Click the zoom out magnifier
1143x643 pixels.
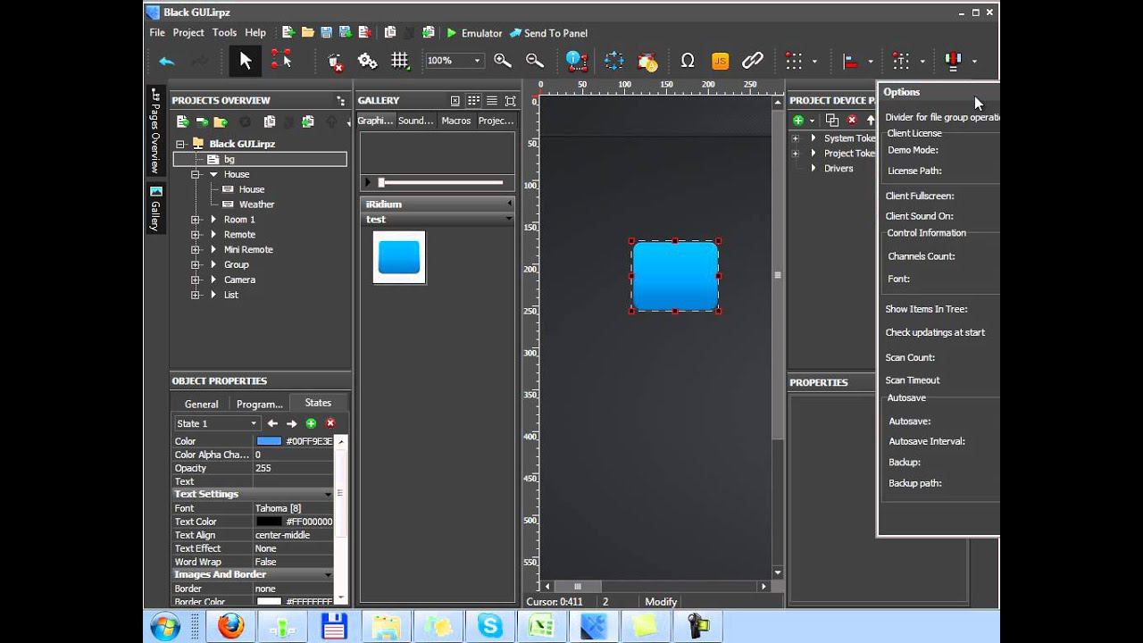(x=535, y=61)
